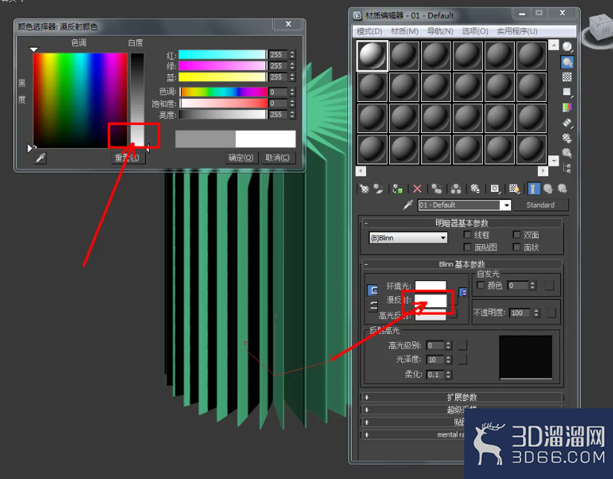Click the 取消(C) button
This screenshot has width=613, height=479.
277,158
